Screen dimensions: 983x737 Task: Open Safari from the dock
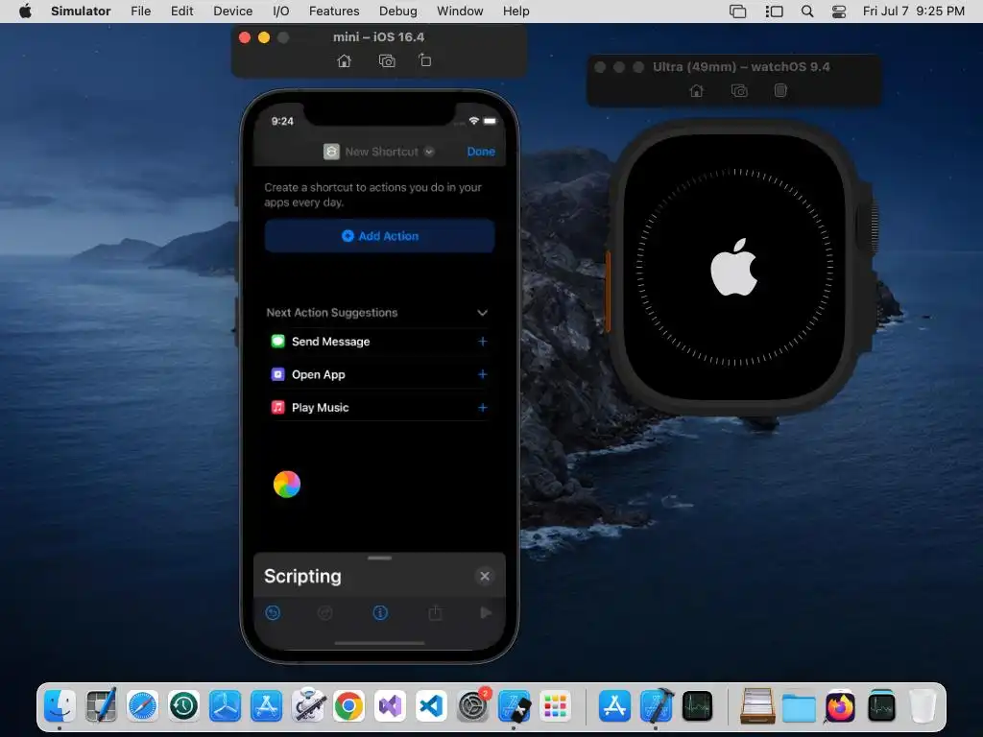point(142,706)
